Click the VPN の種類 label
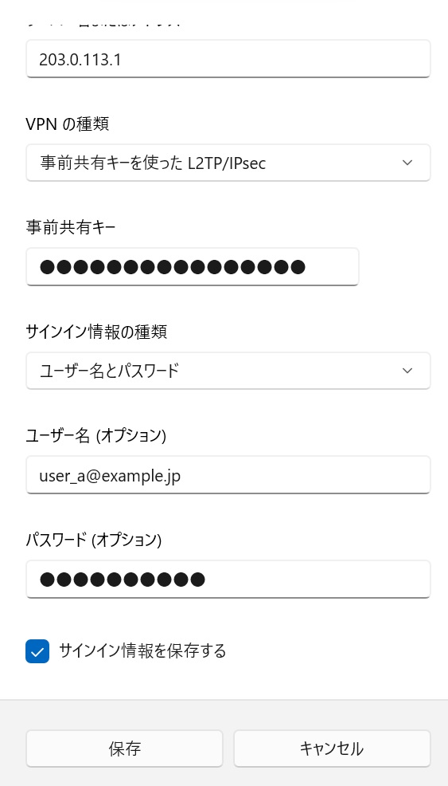 pos(67,124)
